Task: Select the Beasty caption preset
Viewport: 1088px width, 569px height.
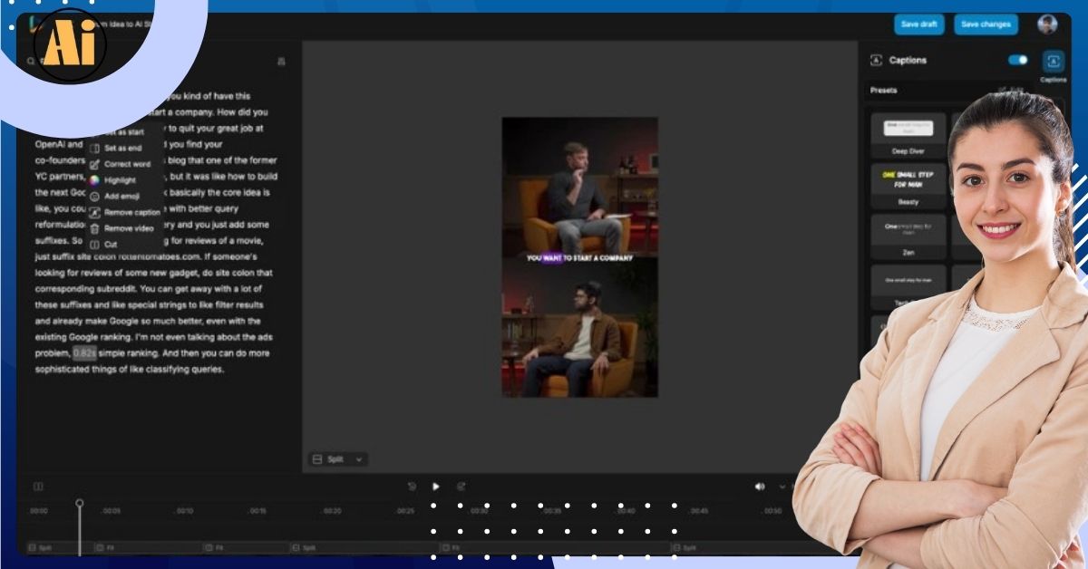Action: 908,186
